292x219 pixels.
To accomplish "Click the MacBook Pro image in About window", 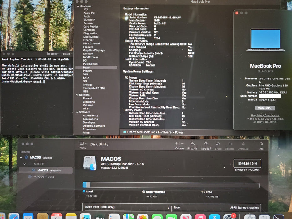I will pos(266,40).
